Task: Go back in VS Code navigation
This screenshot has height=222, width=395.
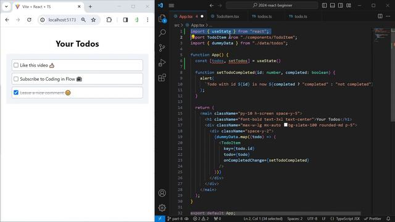Action: tap(212, 6)
